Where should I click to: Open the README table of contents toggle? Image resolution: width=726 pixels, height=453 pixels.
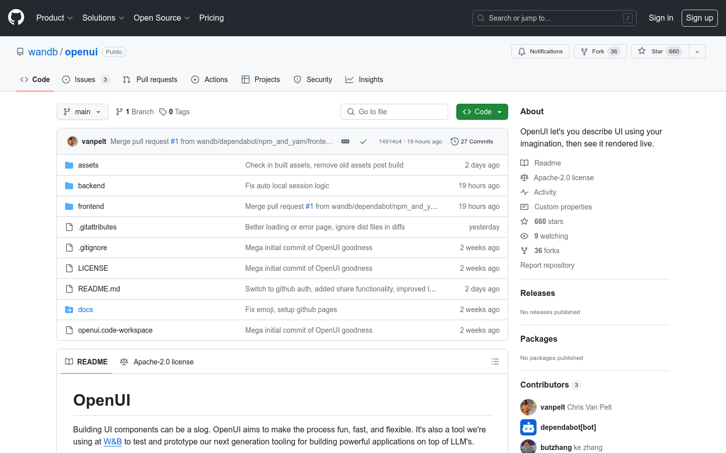click(x=495, y=361)
